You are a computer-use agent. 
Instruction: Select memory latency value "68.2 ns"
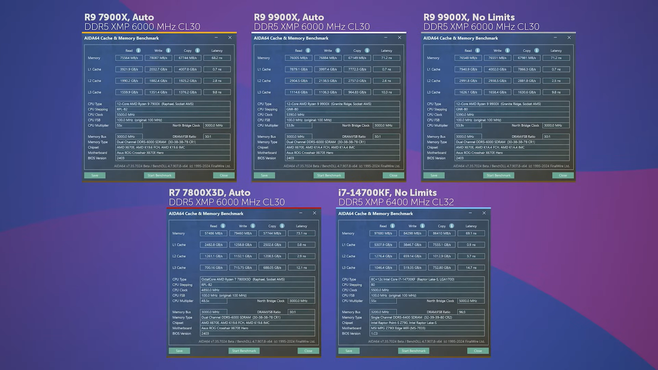tap(217, 58)
